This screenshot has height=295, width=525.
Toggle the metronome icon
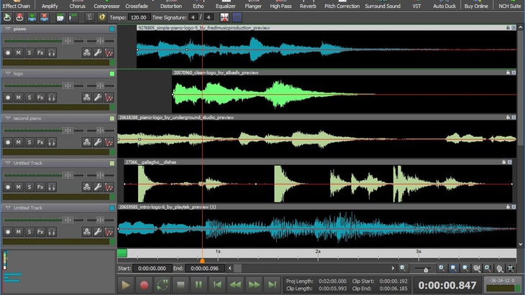coord(89,17)
